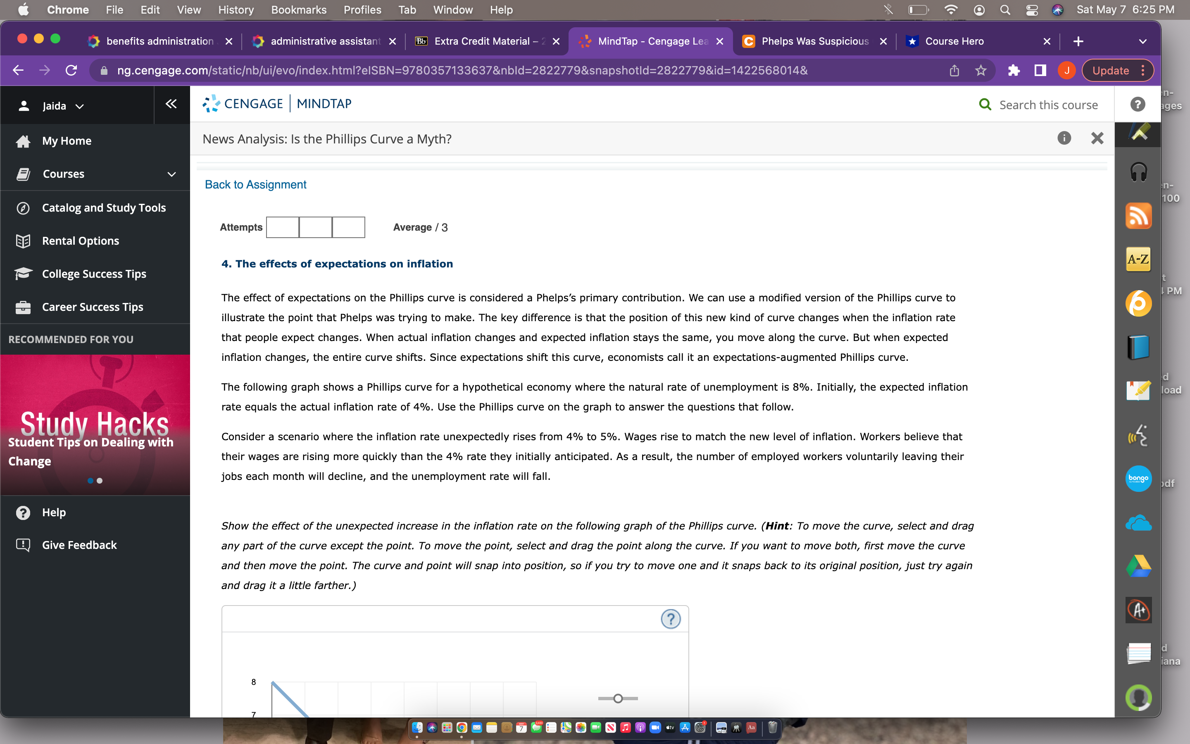Viewport: 1190px width, 744px height.
Task: Open the RSS feed panel in MindTap sidebar
Action: (1138, 215)
